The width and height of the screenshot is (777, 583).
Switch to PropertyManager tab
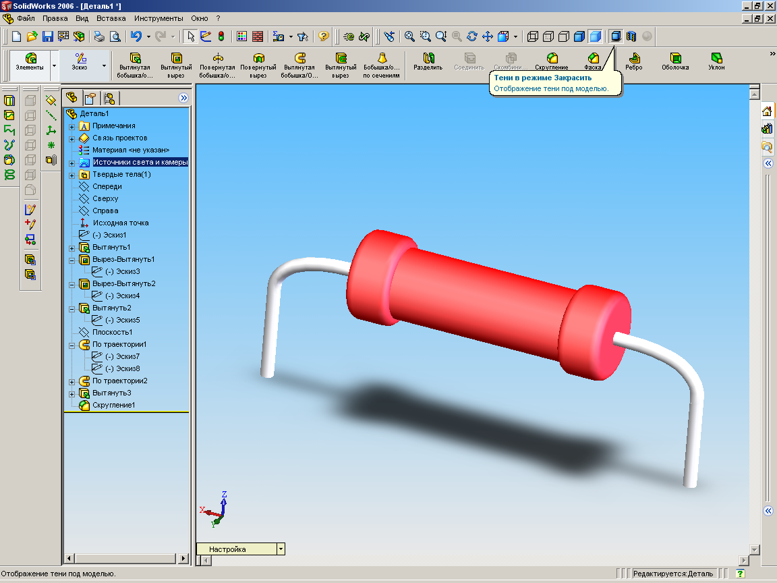pyautogui.click(x=90, y=98)
